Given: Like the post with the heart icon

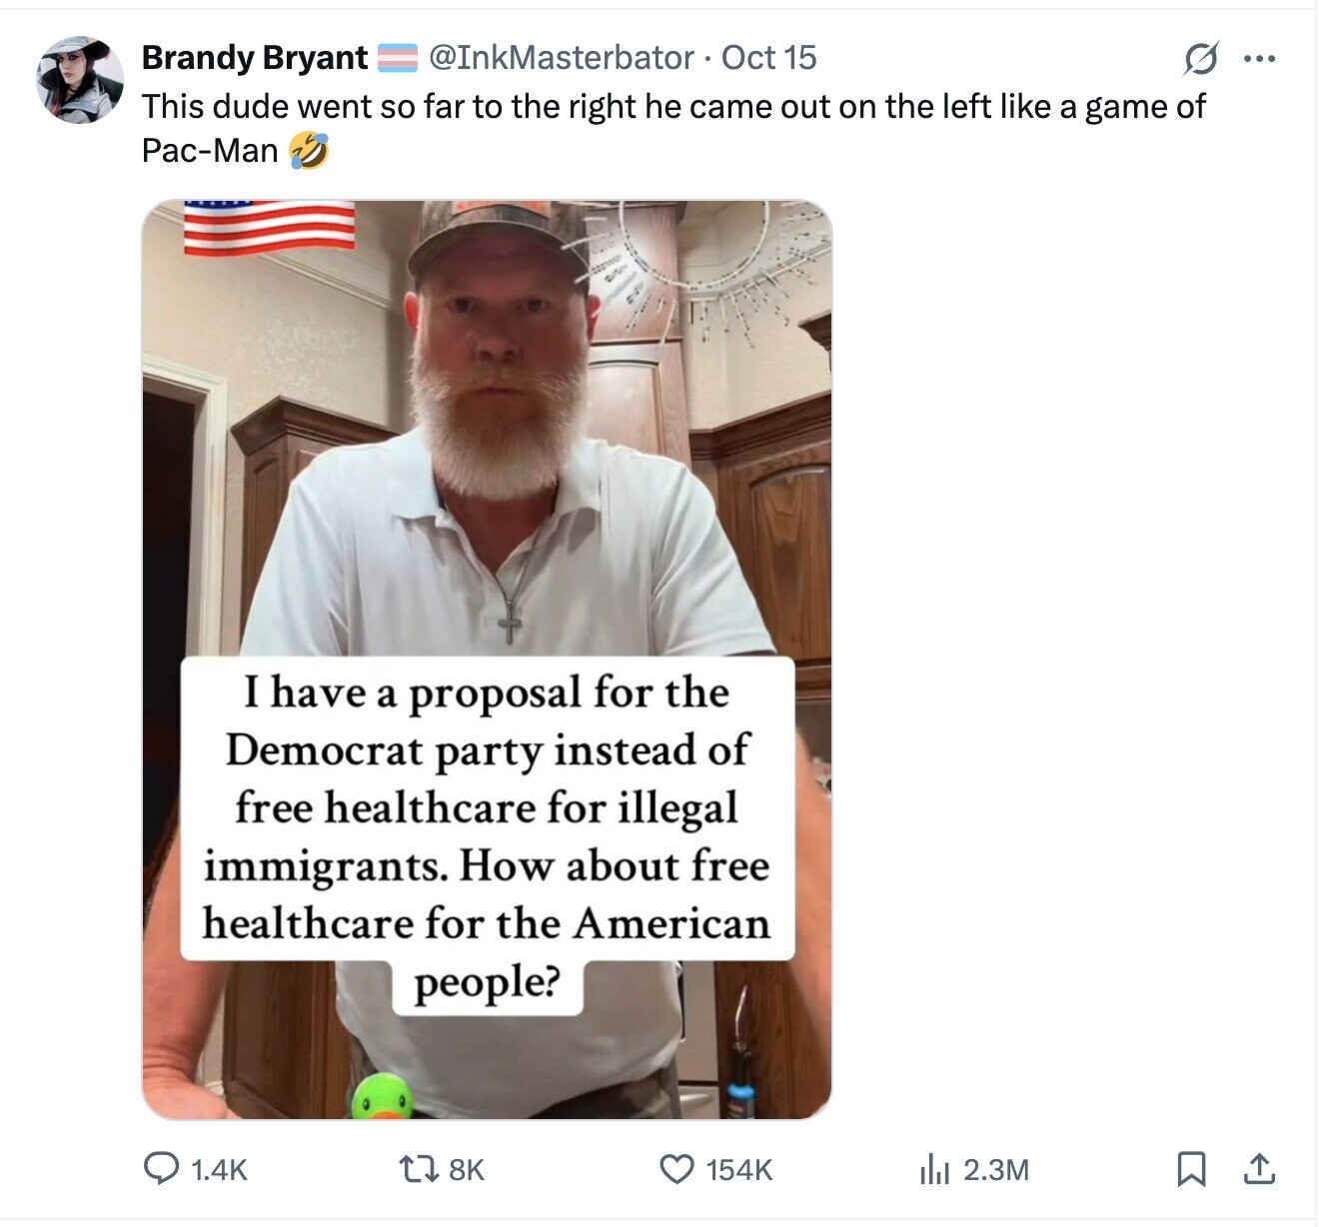Looking at the screenshot, I should coord(677,1168).
